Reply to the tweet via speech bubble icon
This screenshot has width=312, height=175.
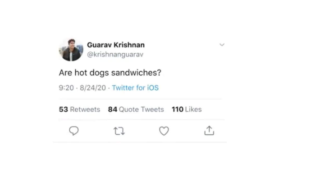pyautogui.click(x=74, y=131)
